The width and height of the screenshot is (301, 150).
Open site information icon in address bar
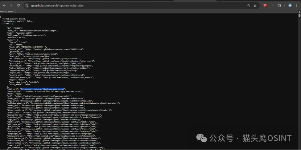27,5
